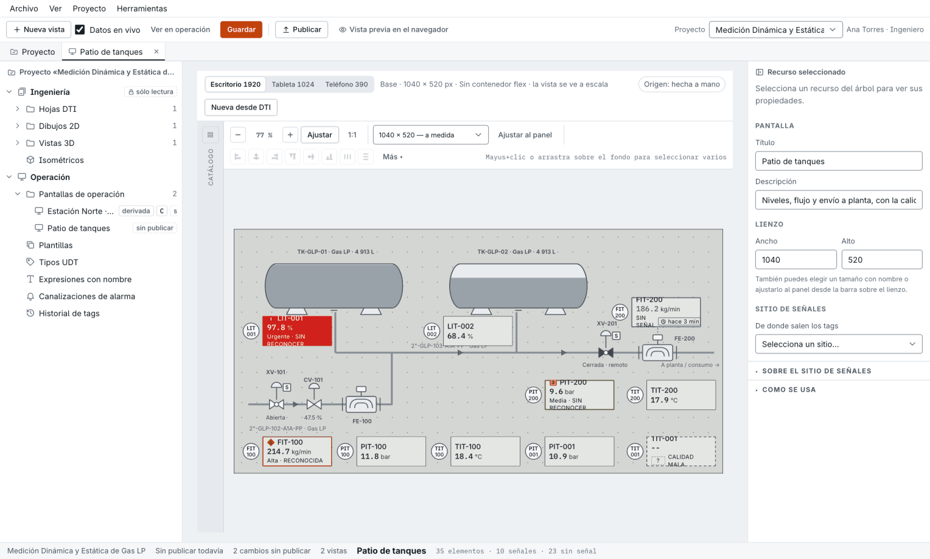Switch to the Proyecto tab

pyautogui.click(x=32, y=52)
